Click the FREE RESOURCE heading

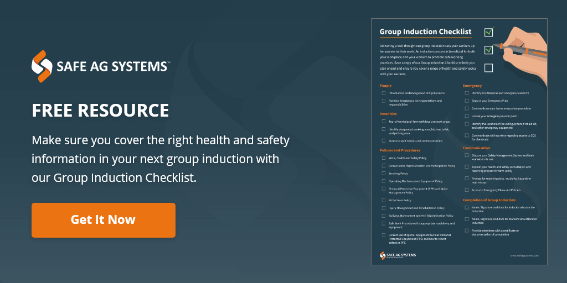(100, 111)
